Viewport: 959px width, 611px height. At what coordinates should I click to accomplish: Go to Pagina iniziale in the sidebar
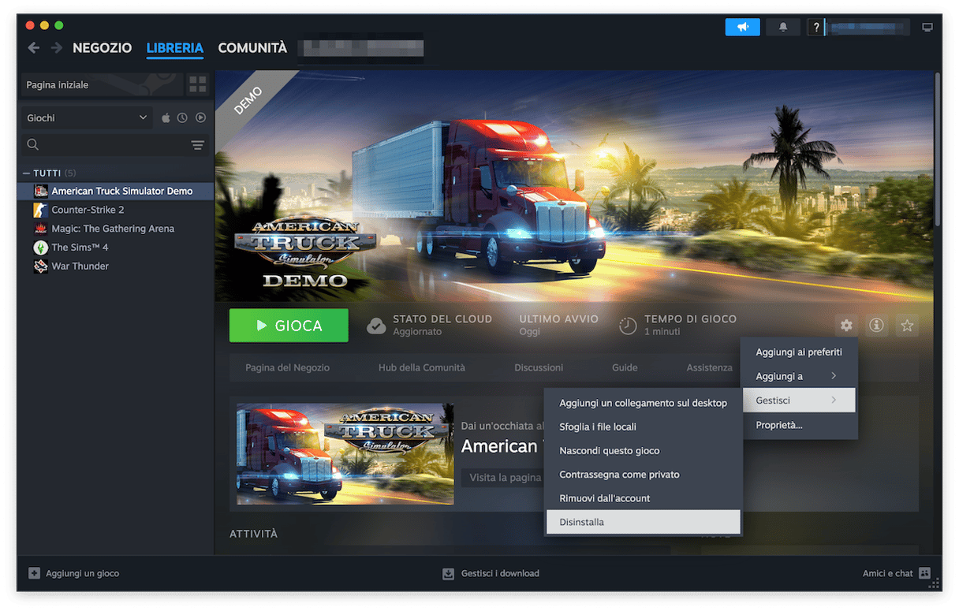101,84
